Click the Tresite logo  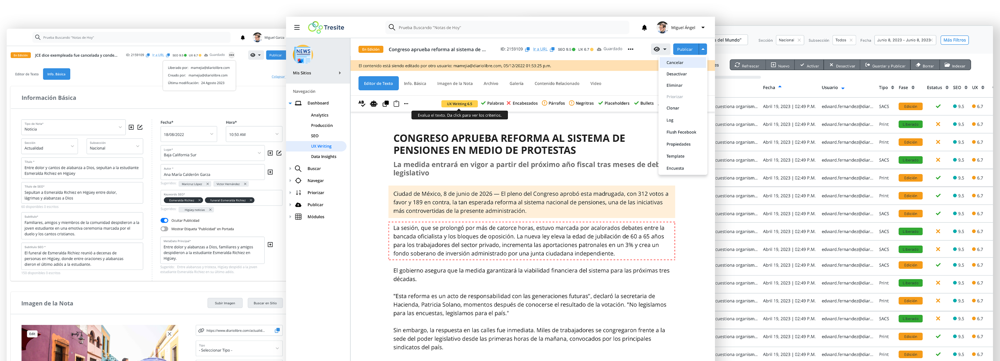coord(326,27)
